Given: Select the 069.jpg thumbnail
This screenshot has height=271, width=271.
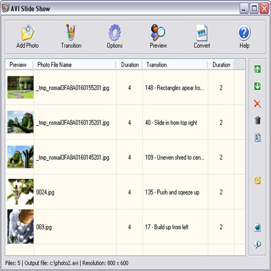Looking at the screenshot, I should pyautogui.click(x=20, y=227).
